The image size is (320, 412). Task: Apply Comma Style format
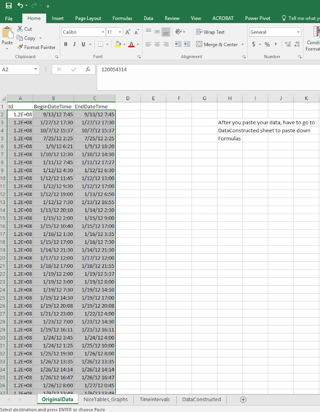pyautogui.click(x=275, y=45)
